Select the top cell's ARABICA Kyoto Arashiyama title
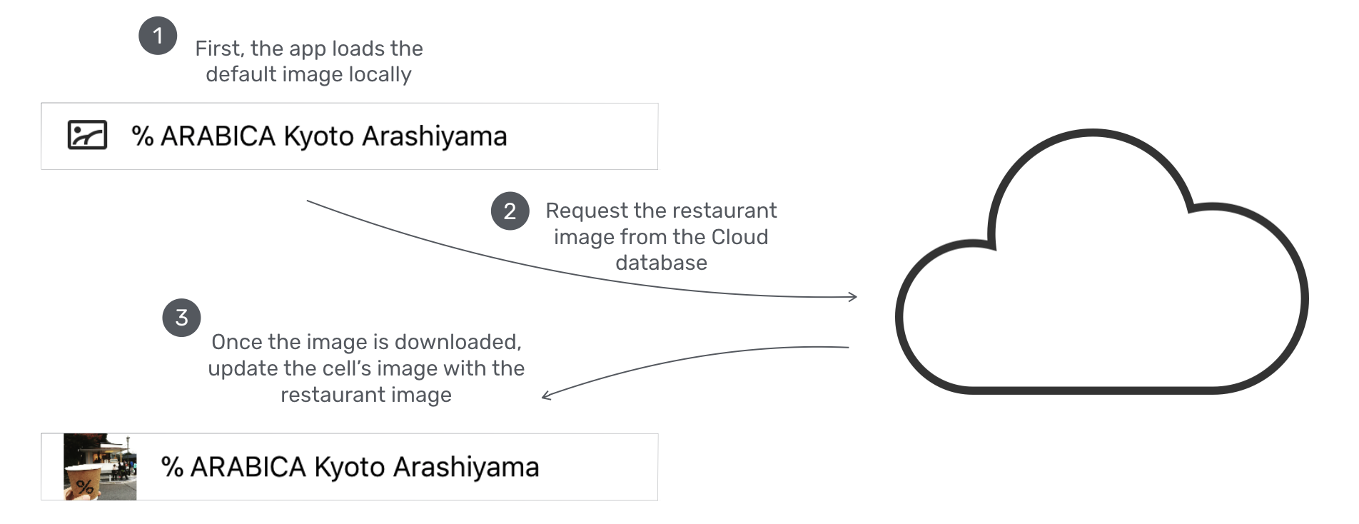The width and height of the screenshot is (1359, 524). coord(319,136)
